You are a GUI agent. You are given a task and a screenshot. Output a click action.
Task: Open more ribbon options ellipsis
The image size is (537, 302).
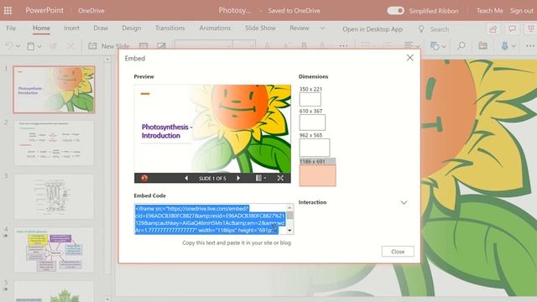pos(530,46)
